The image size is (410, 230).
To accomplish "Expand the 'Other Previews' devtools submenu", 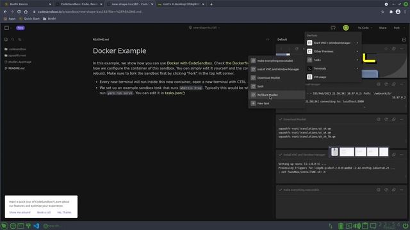I will [x=333, y=51].
